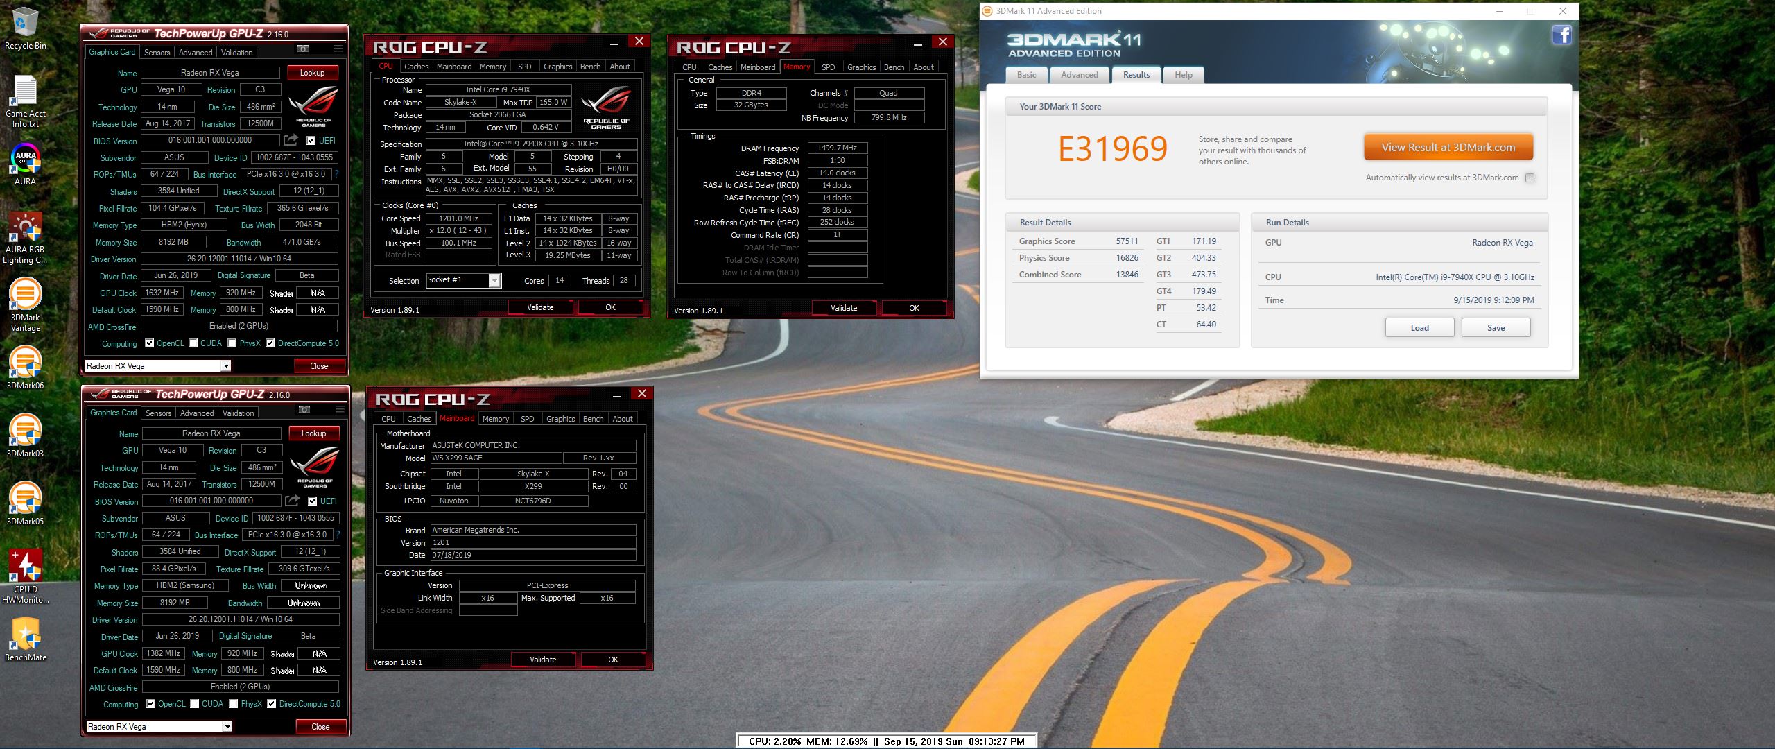Launch BenchMate desktop icon

point(25,639)
